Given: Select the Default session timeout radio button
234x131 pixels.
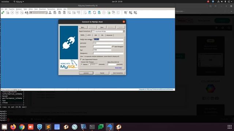Looking at the screenshot, I should (82, 64).
